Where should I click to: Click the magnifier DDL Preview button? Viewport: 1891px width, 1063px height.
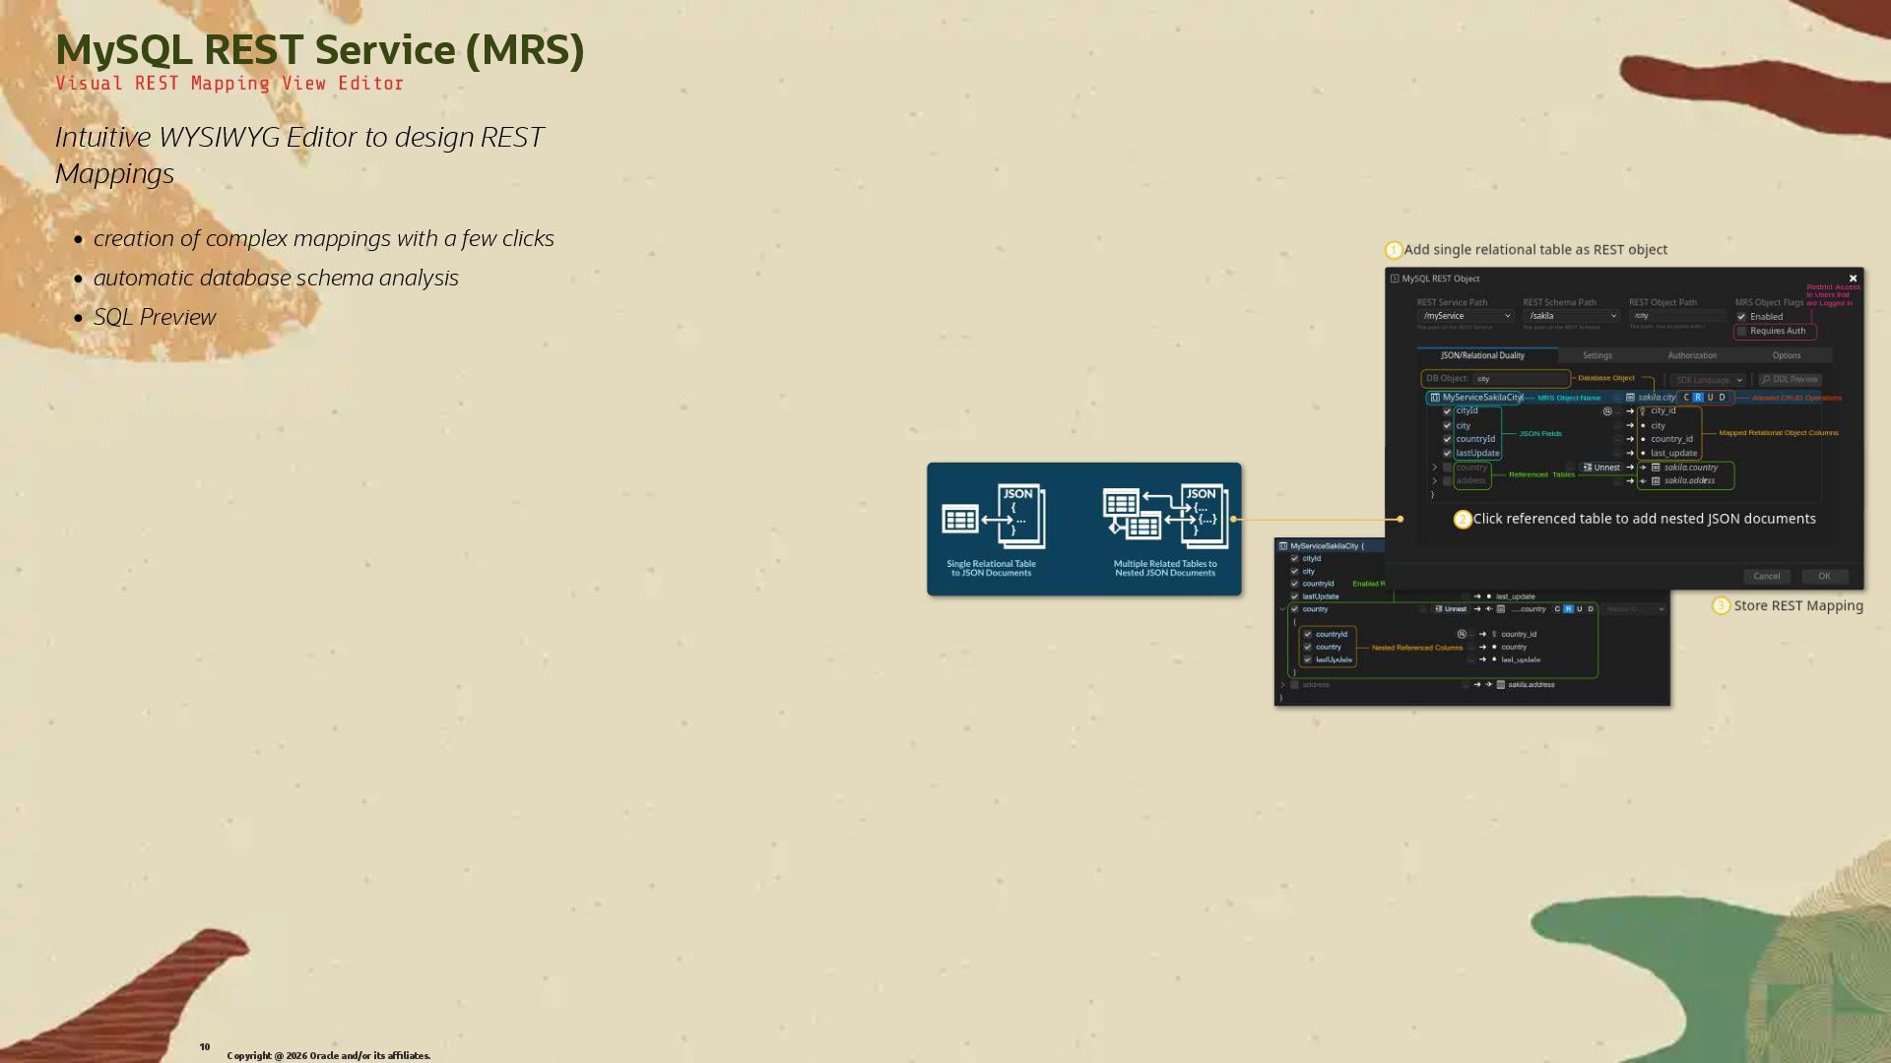[x=1790, y=380]
